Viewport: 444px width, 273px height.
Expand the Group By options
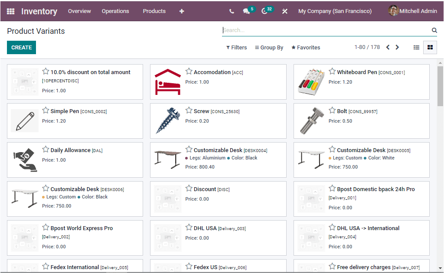[x=269, y=47]
